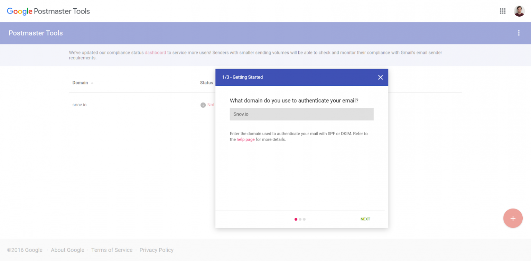Close the Getting Started dialog
This screenshot has width=531, height=261.
pyautogui.click(x=380, y=77)
